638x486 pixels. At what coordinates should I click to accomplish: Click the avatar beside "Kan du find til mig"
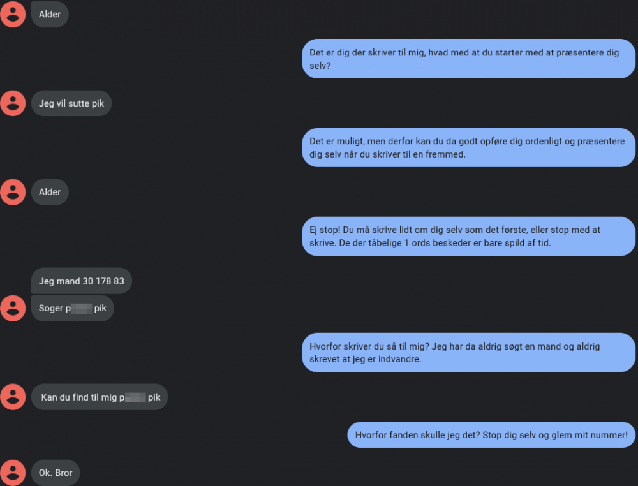13,397
